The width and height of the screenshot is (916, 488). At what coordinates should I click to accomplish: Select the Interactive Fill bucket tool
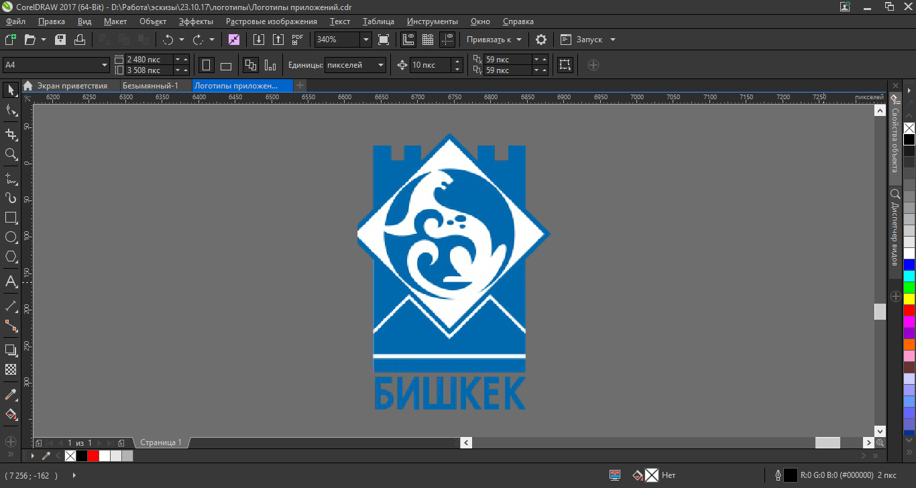11,414
